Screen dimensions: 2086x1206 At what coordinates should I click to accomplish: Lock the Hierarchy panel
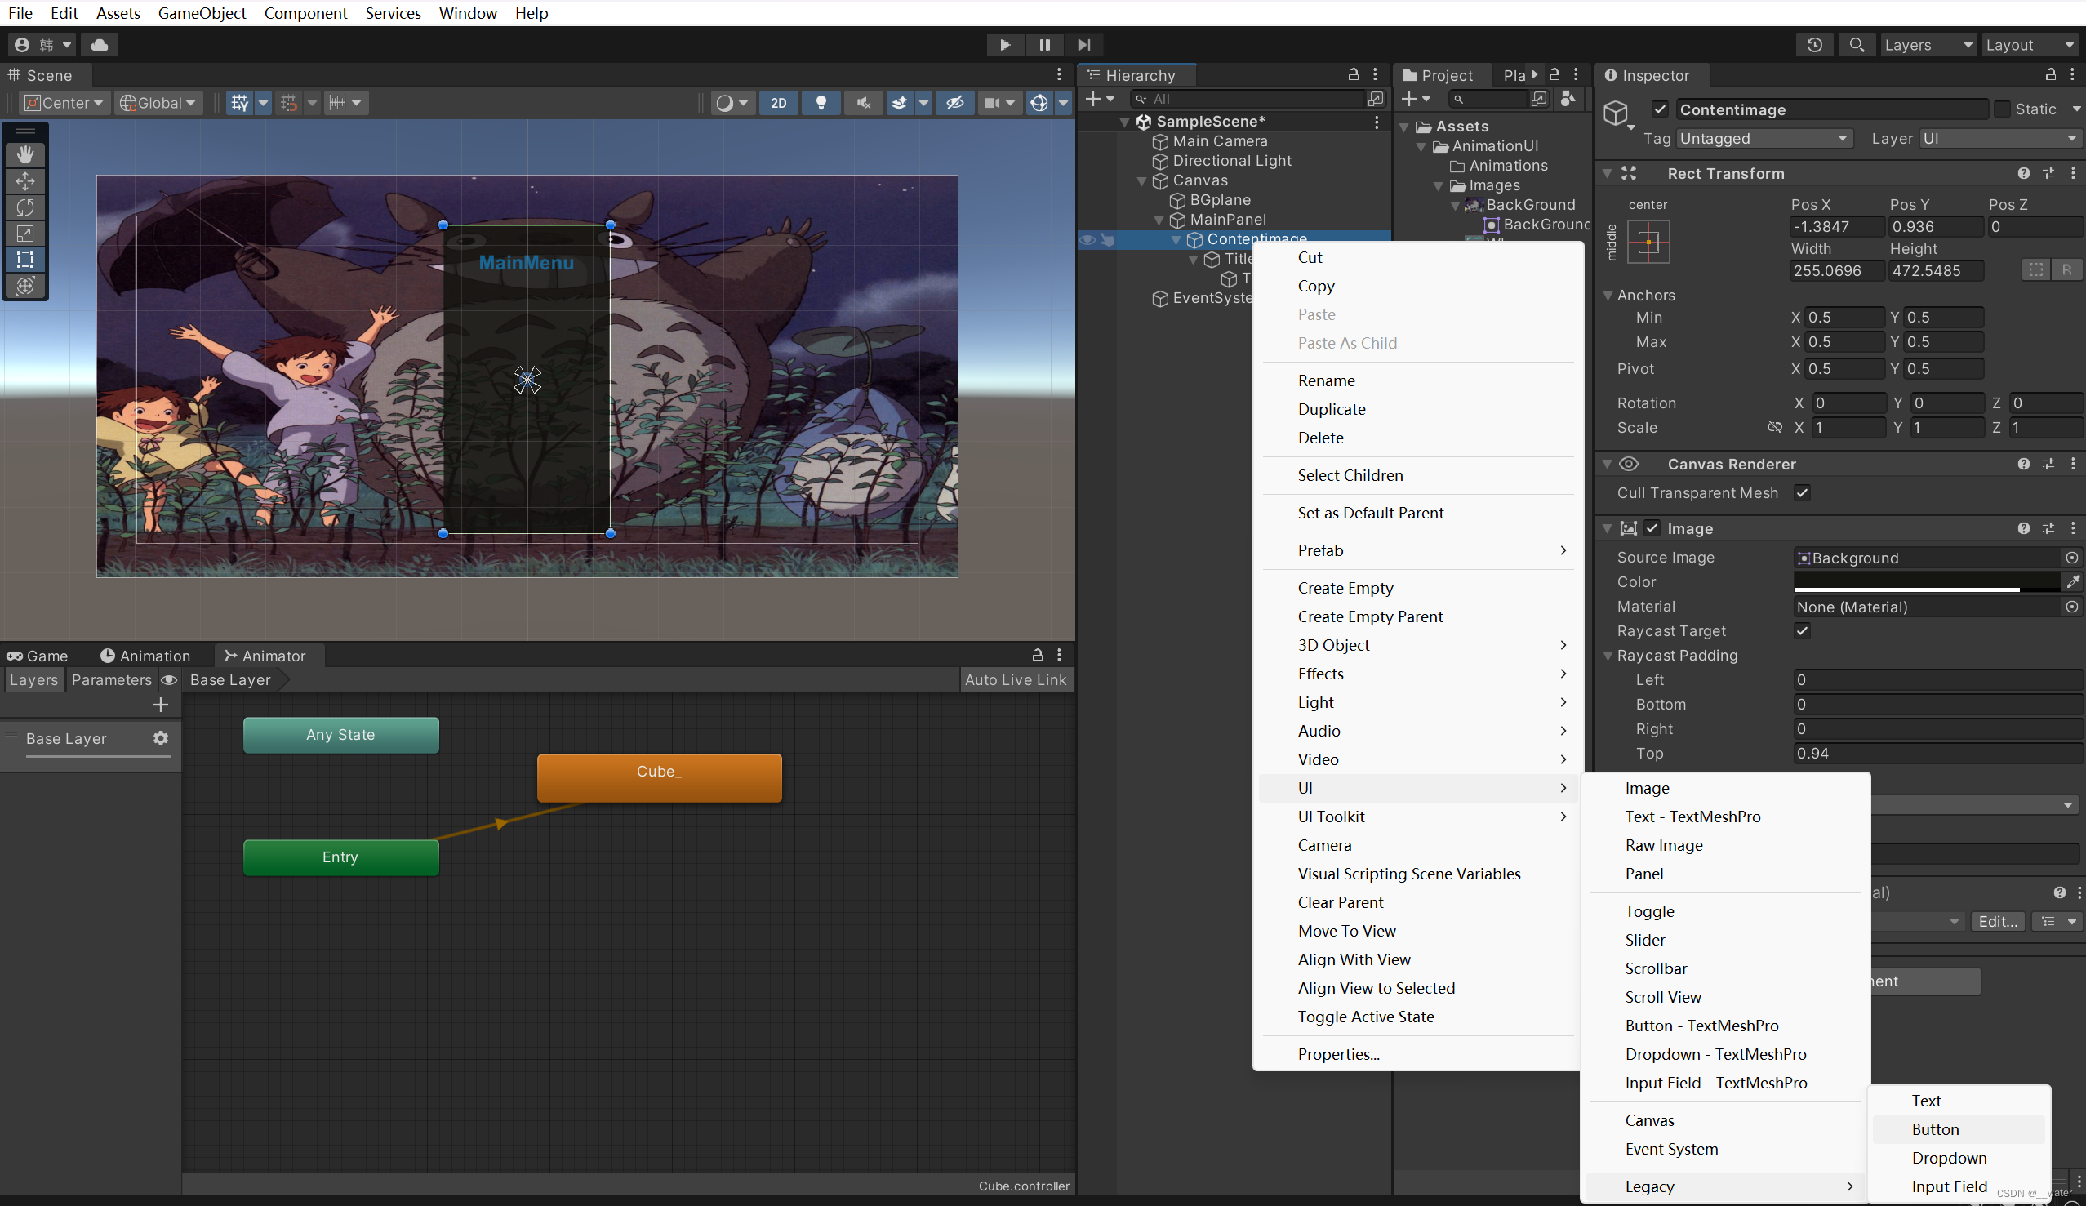(1354, 74)
